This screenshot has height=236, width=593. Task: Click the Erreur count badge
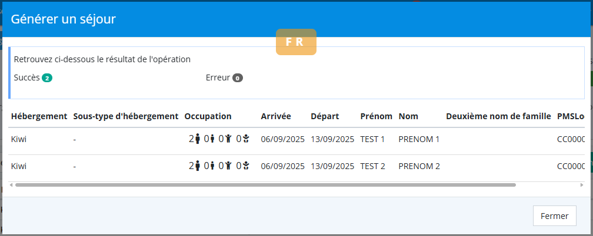coord(238,77)
